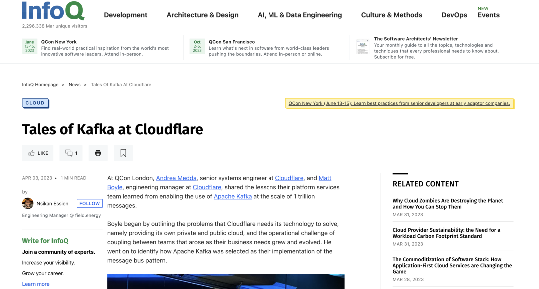Open QCon San Francisco event title
539x289 pixels.
click(232, 42)
